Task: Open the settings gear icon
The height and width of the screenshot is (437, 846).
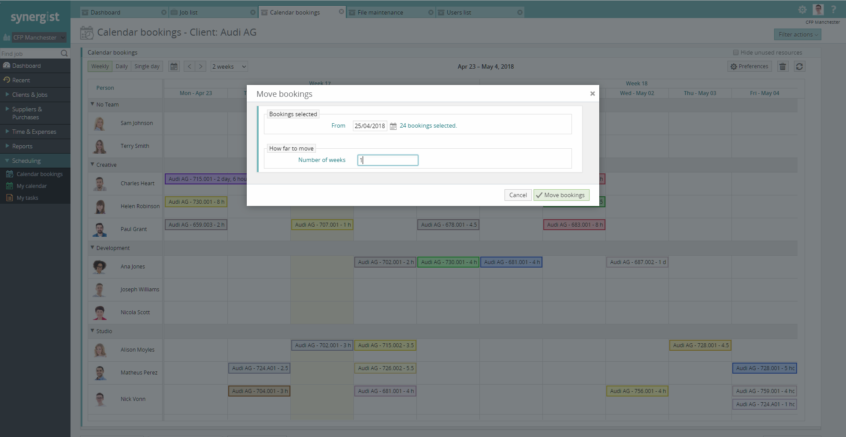Action: [802, 10]
